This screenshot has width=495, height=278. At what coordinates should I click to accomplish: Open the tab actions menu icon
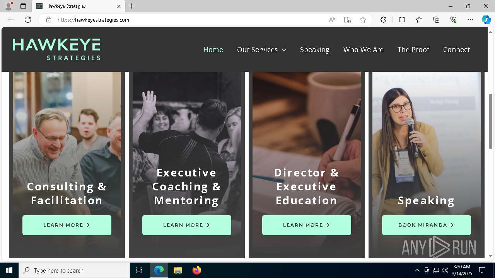(x=23, y=6)
